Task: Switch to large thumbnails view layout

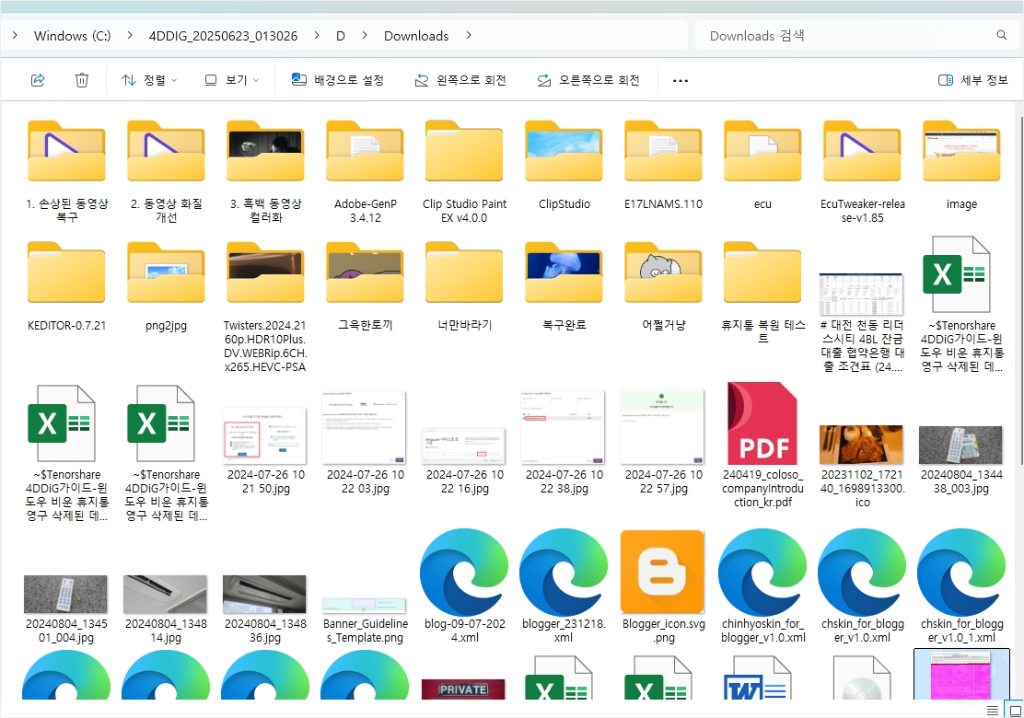Action: point(1015,710)
